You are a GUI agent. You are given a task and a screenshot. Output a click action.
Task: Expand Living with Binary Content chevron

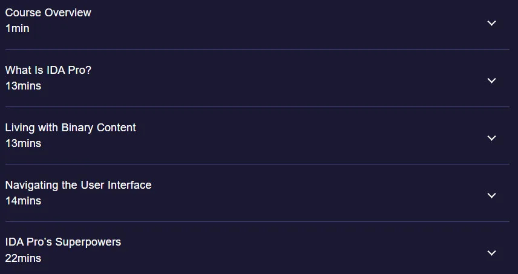[491, 138]
